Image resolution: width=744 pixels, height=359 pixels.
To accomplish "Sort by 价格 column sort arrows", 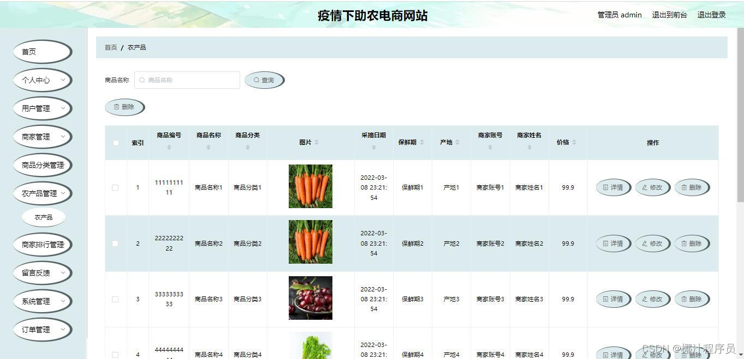I will (574, 142).
